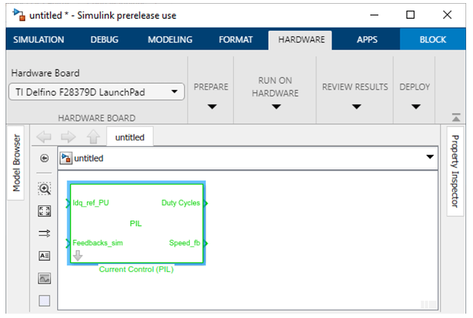Open the Modeling tab

[x=170, y=39]
